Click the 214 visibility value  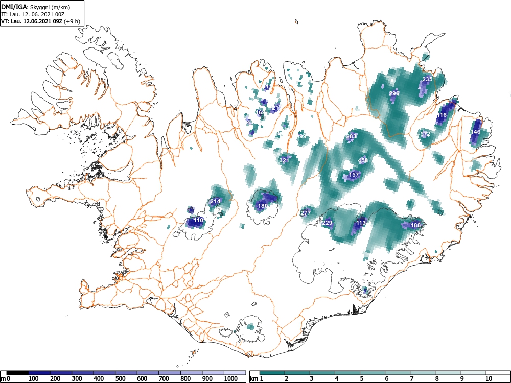click(215, 201)
